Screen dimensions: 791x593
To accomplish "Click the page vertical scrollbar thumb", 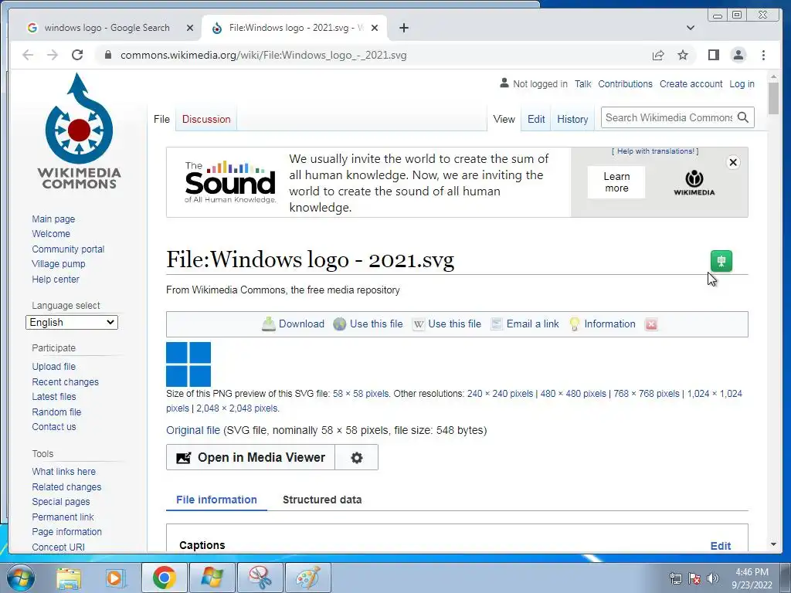I will tap(773, 97).
